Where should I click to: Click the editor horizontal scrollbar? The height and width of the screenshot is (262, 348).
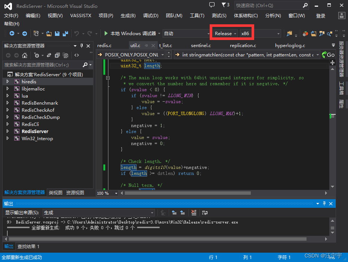(x=188, y=193)
